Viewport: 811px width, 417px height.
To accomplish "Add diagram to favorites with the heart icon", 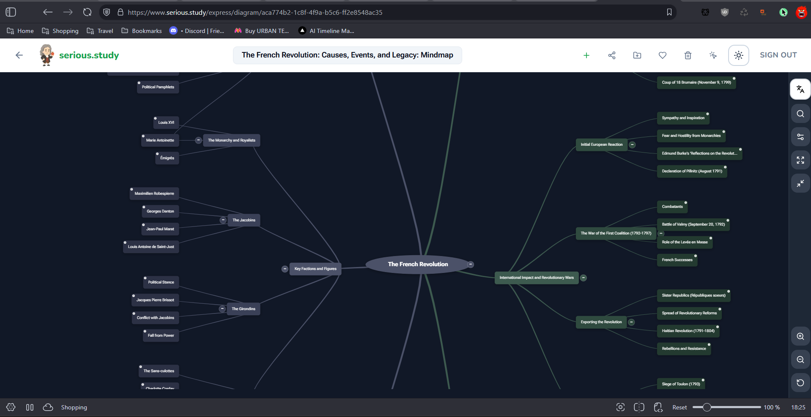I will [x=662, y=55].
